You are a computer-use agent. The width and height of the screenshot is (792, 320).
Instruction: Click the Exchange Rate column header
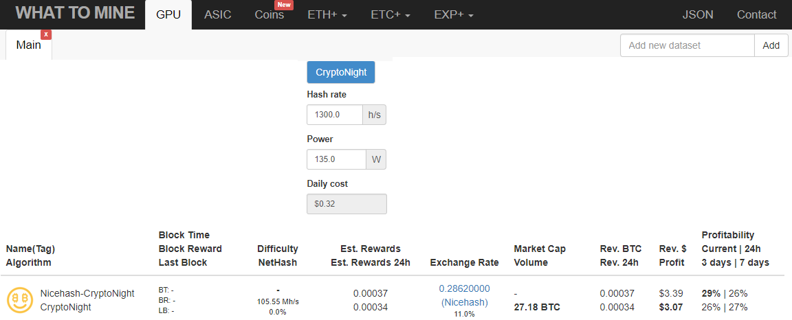point(464,262)
